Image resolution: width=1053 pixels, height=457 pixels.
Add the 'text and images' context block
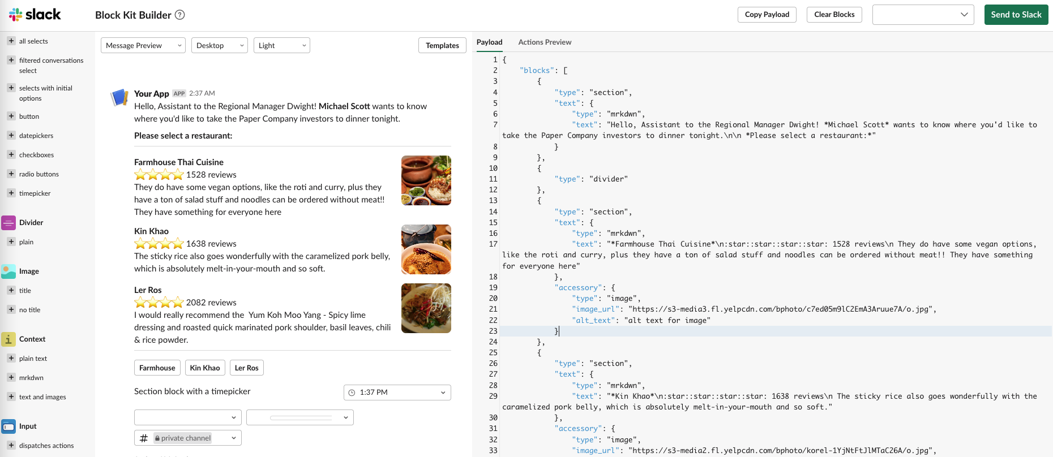[x=11, y=396]
